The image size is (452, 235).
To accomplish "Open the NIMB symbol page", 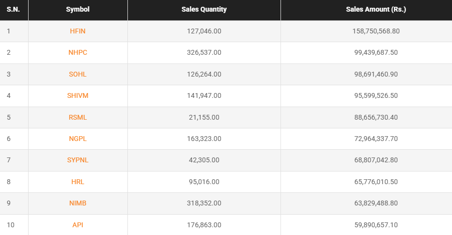I will tap(78, 203).
